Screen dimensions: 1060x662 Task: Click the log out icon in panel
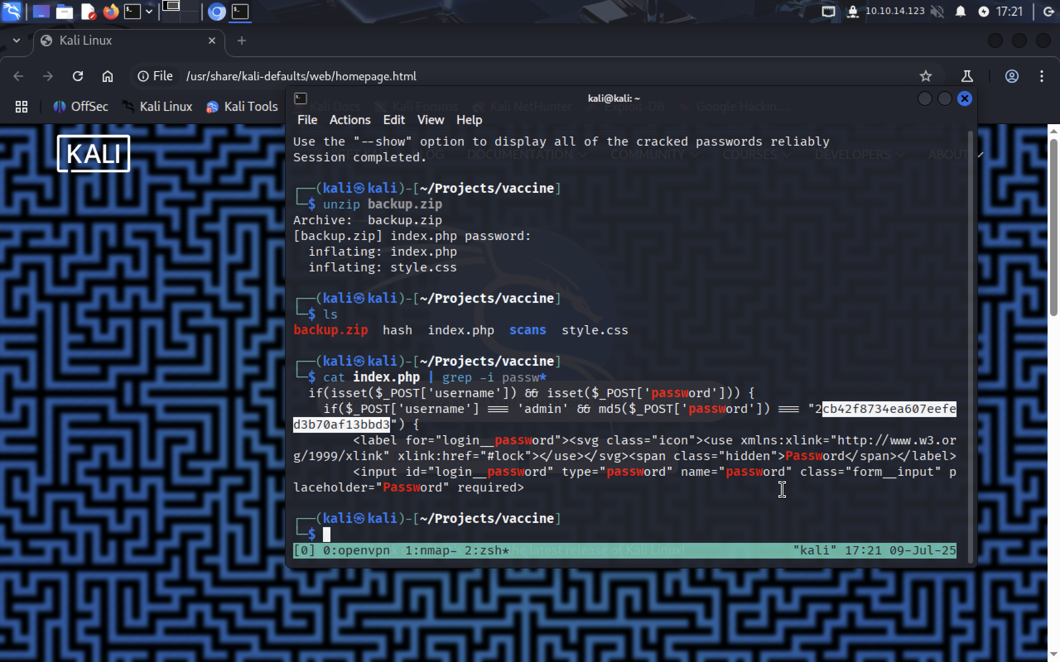[x=1048, y=12]
